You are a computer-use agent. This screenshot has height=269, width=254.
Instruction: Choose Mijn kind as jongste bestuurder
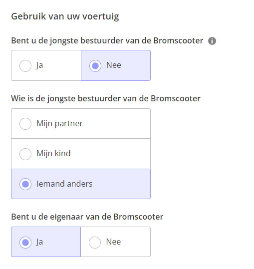click(81, 154)
